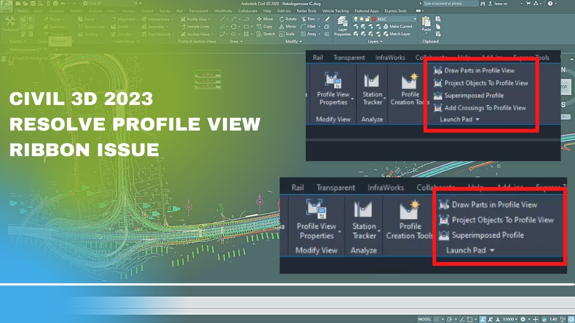Select the Move tool

(x=265, y=19)
